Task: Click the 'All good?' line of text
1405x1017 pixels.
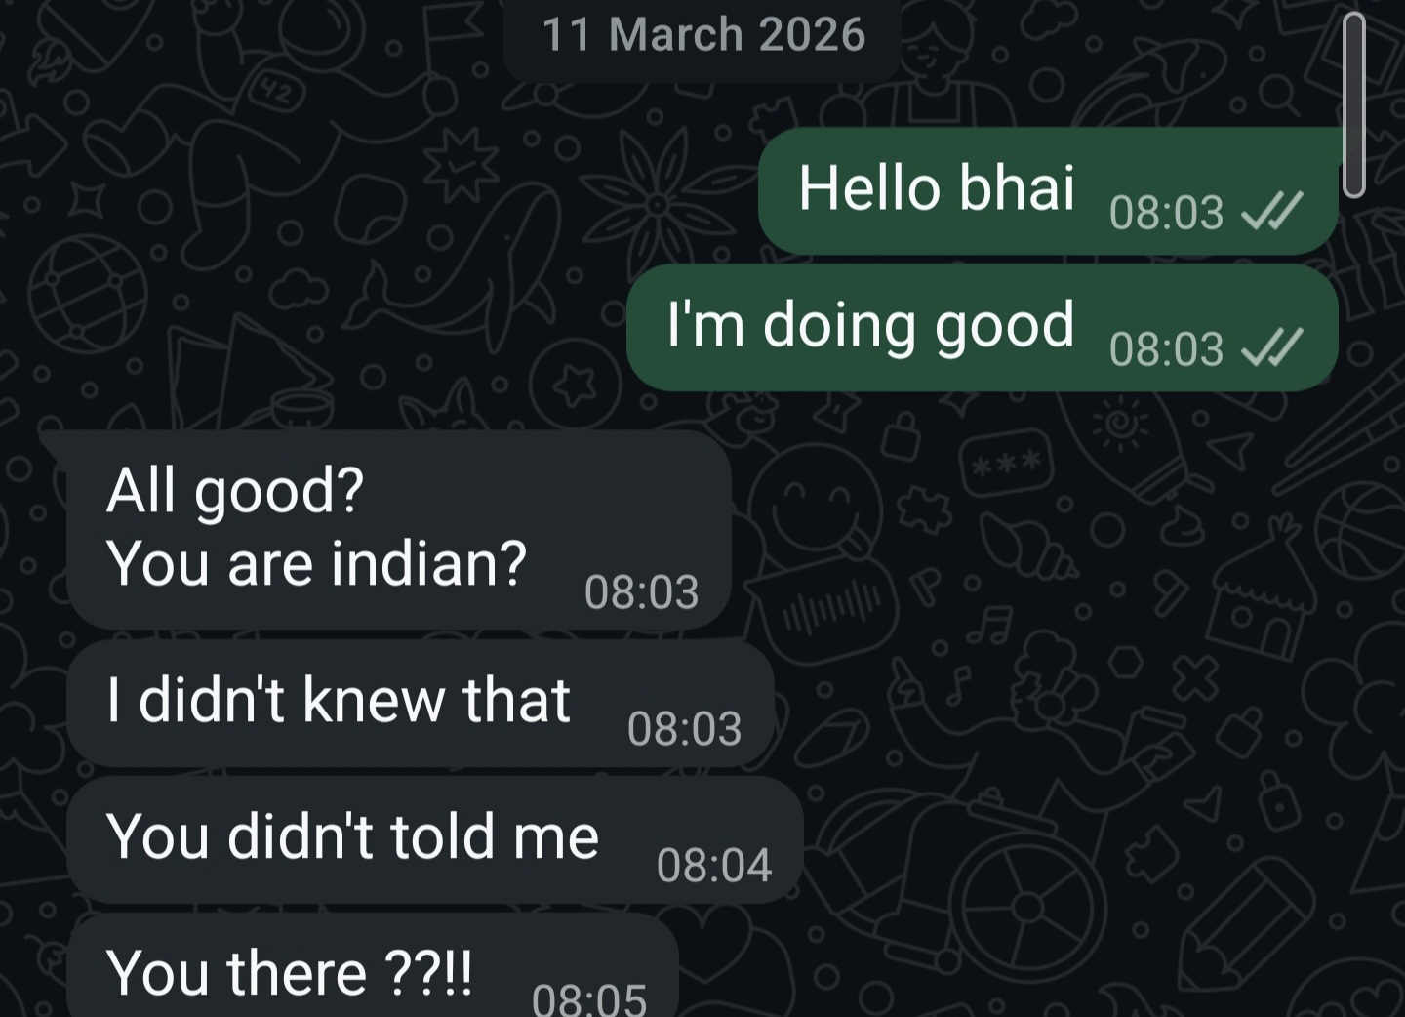Action: (x=235, y=490)
